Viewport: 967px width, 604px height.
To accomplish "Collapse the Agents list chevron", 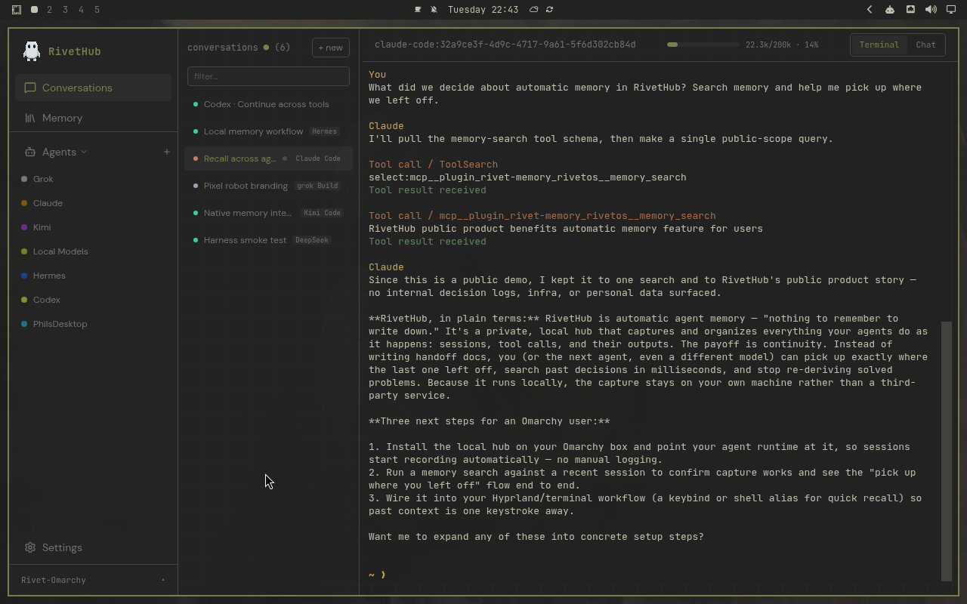I will [84, 152].
